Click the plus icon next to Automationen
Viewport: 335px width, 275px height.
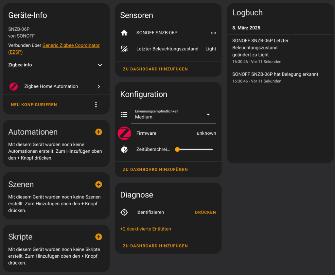coord(98,132)
